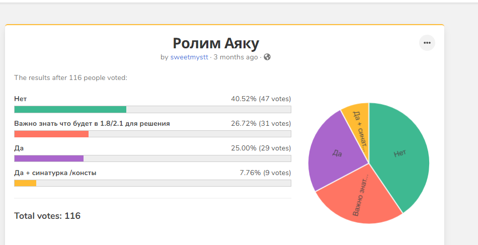Click the globe public visibility icon
This screenshot has height=245, width=478.
pyautogui.click(x=267, y=57)
